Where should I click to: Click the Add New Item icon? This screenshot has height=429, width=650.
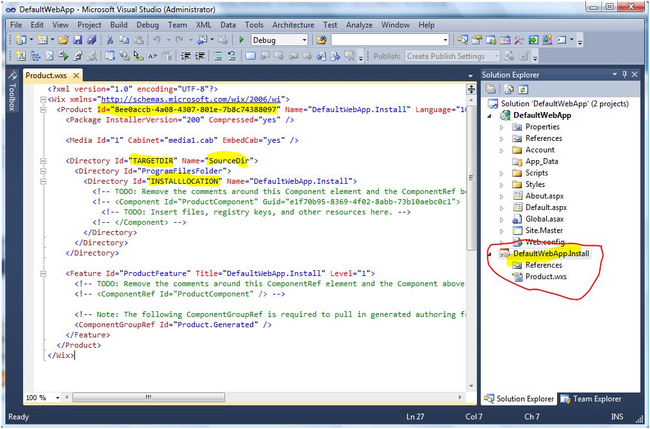pos(42,40)
